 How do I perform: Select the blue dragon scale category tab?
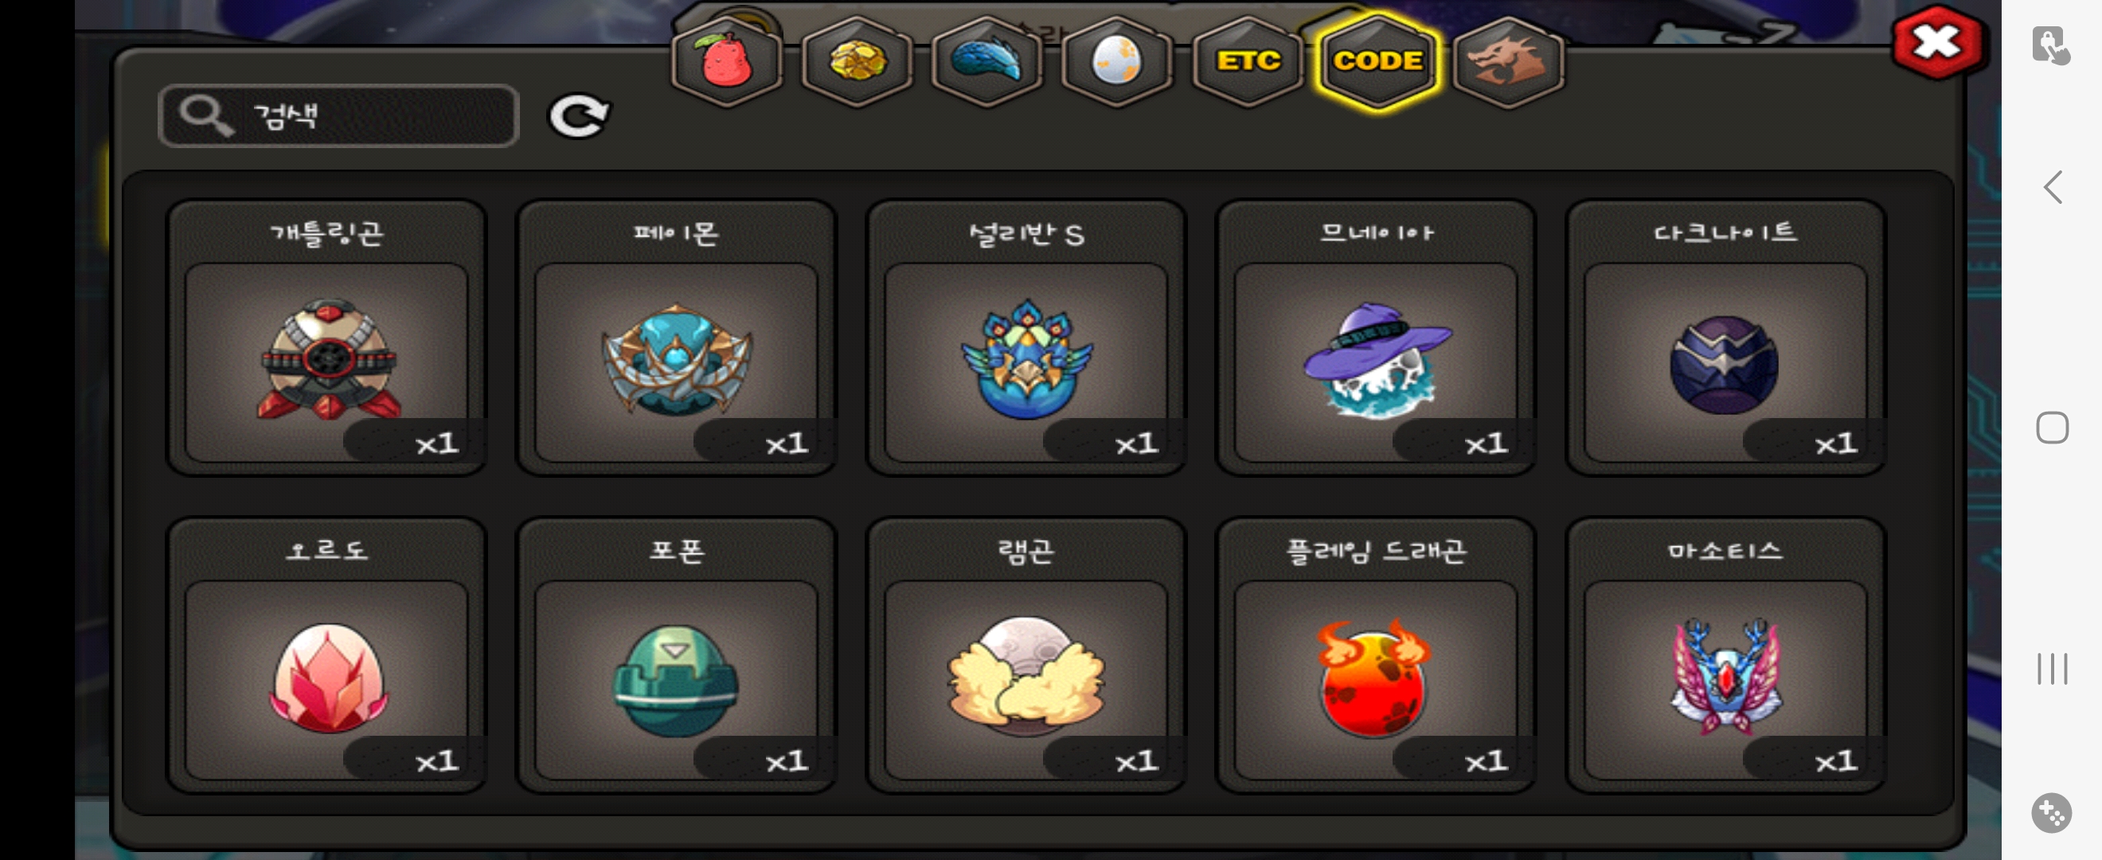[987, 61]
